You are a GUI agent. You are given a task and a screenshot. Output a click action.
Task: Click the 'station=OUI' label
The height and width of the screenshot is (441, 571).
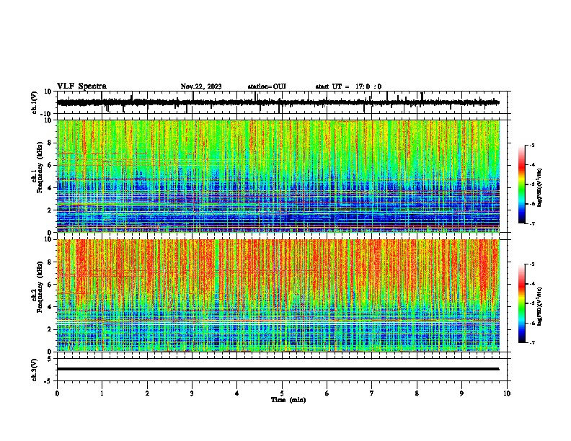267,86
